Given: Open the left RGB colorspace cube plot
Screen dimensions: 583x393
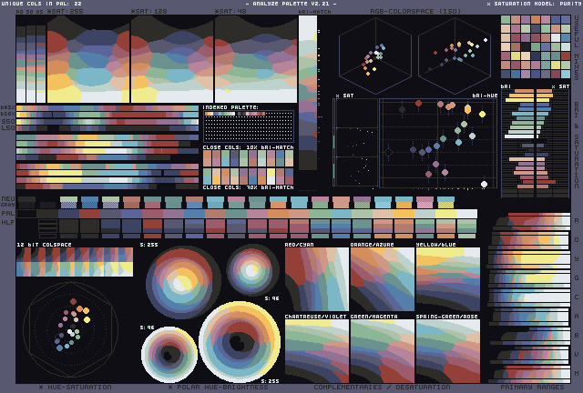Looking at the screenshot, I should [x=375, y=55].
